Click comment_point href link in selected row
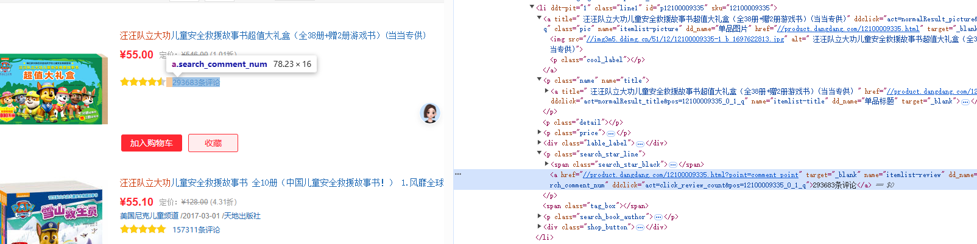This screenshot has height=244, width=977. coord(691,175)
